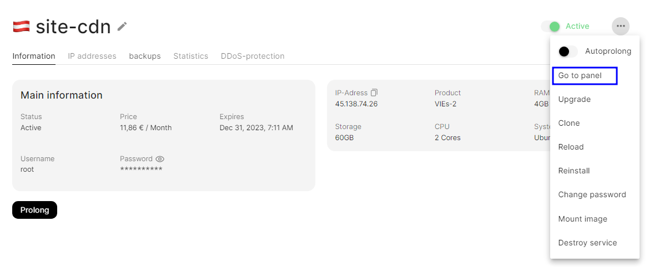View the Statistics tab

pyautogui.click(x=190, y=56)
